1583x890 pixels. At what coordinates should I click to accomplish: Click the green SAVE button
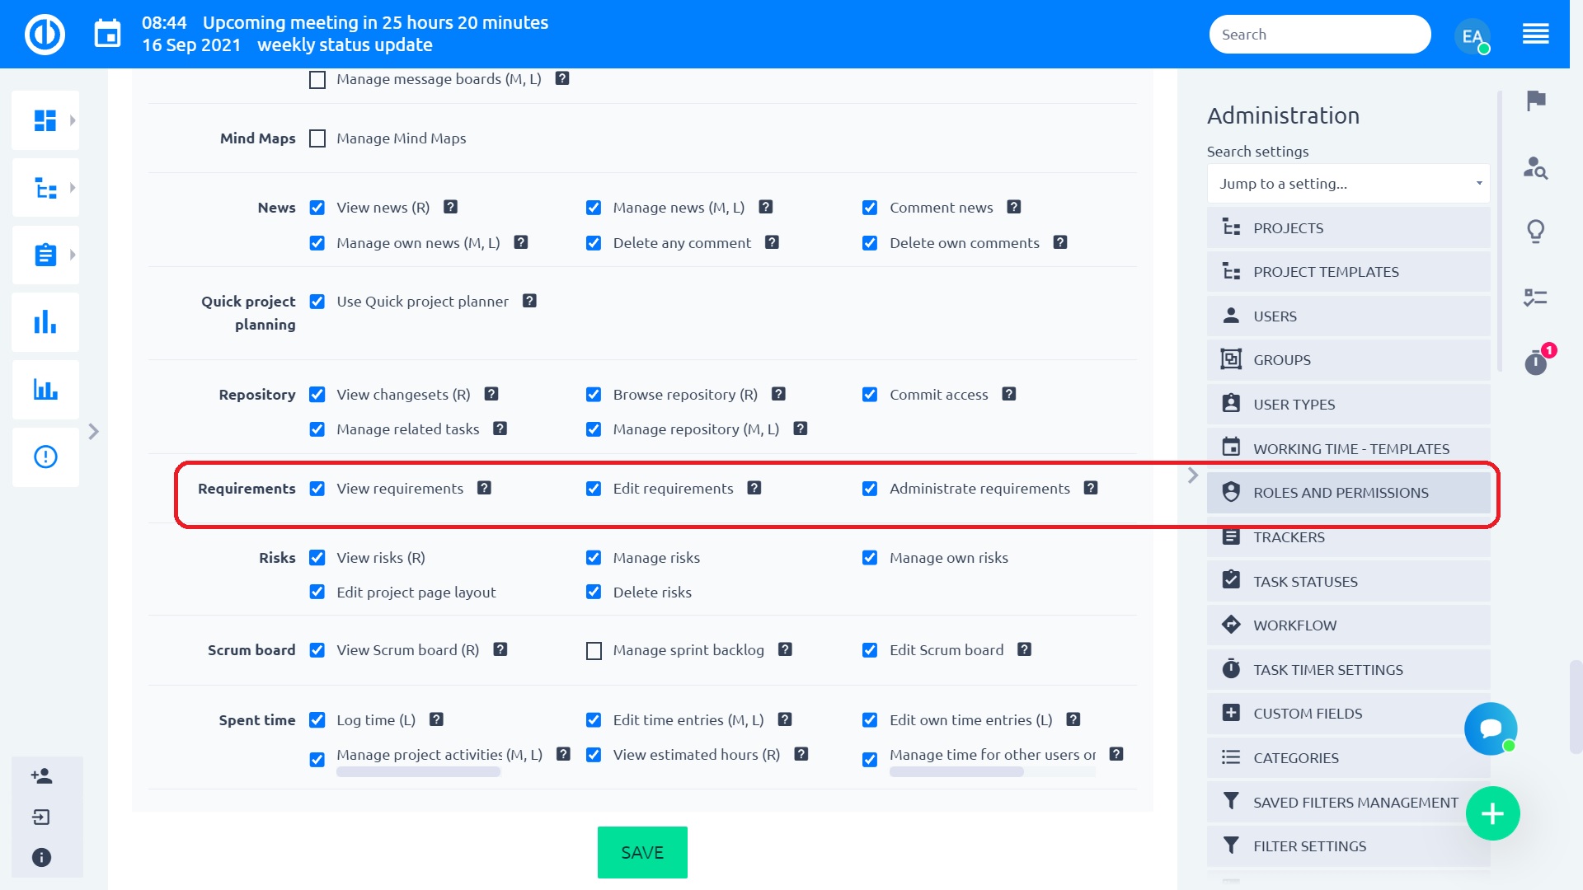click(642, 852)
